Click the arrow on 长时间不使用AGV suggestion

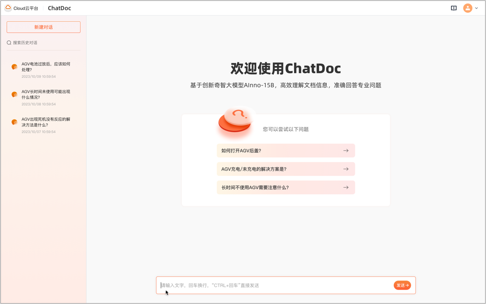coord(346,187)
